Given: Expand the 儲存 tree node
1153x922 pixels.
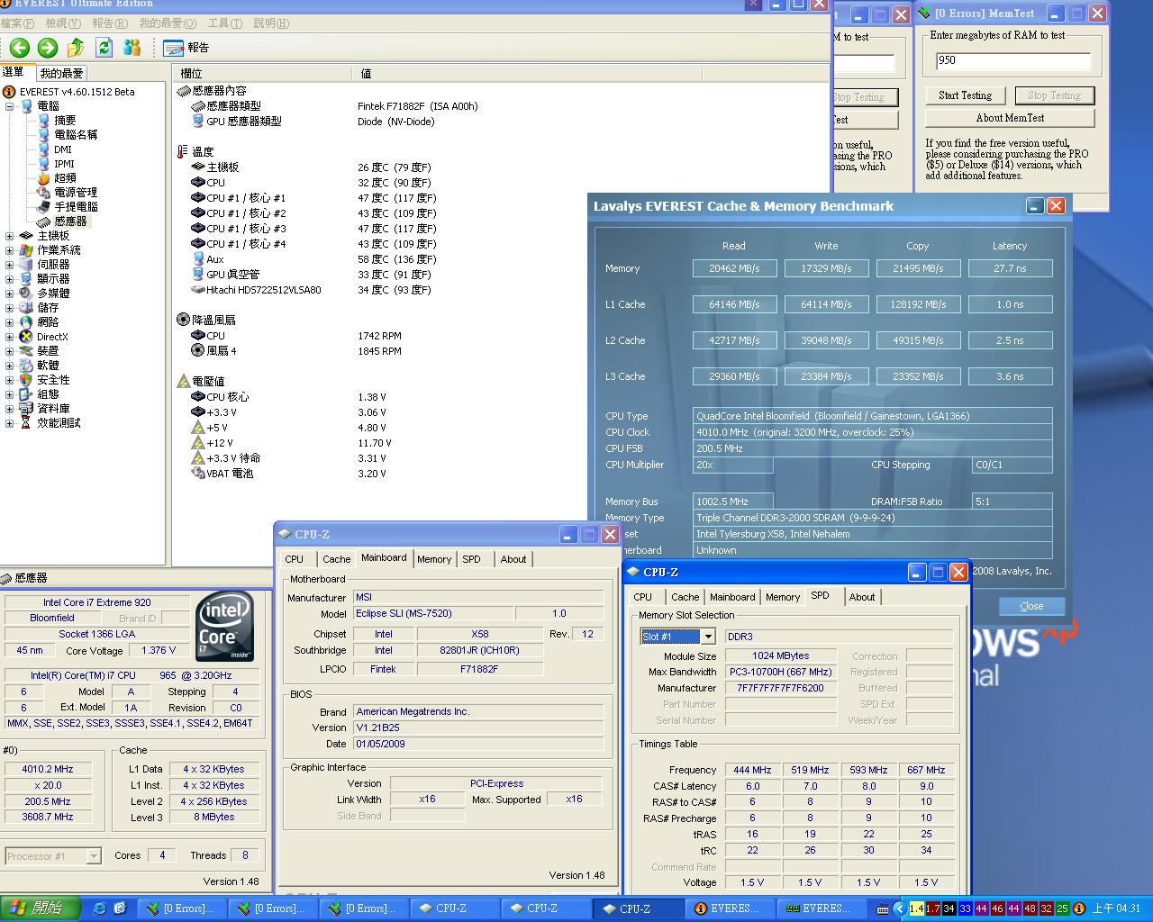Looking at the screenshot, I should 10,308.
